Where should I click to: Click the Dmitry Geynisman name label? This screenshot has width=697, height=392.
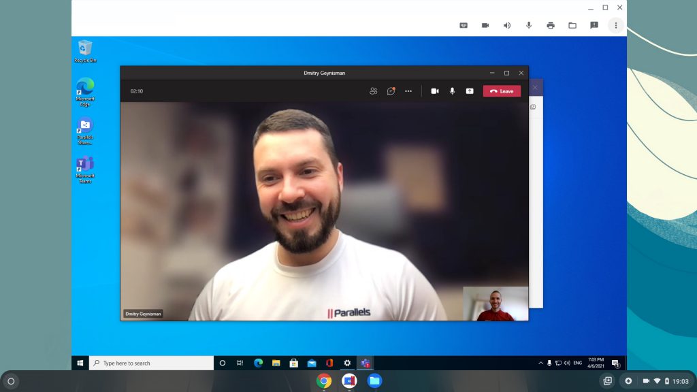pyautogui.click(x=143, y=314)
